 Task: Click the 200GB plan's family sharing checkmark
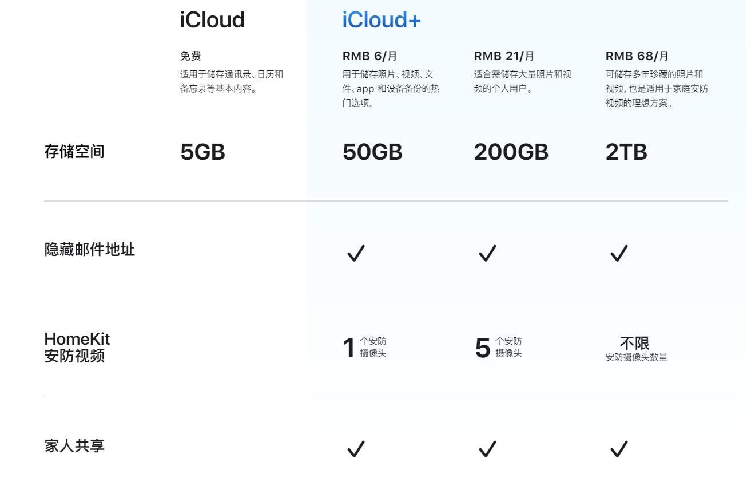(487, 449)
